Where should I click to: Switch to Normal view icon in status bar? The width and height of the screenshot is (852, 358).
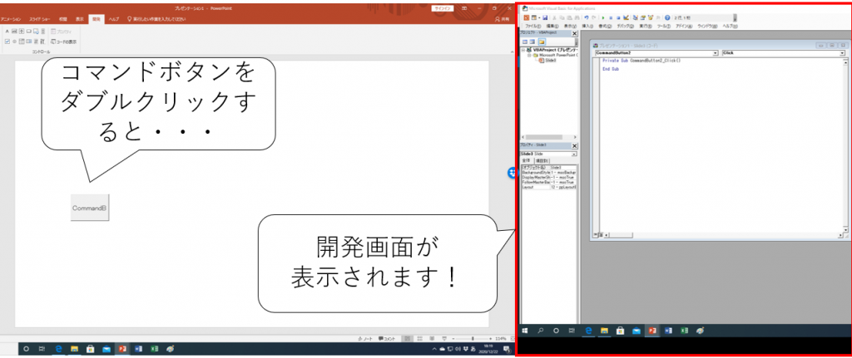[408, 338]
